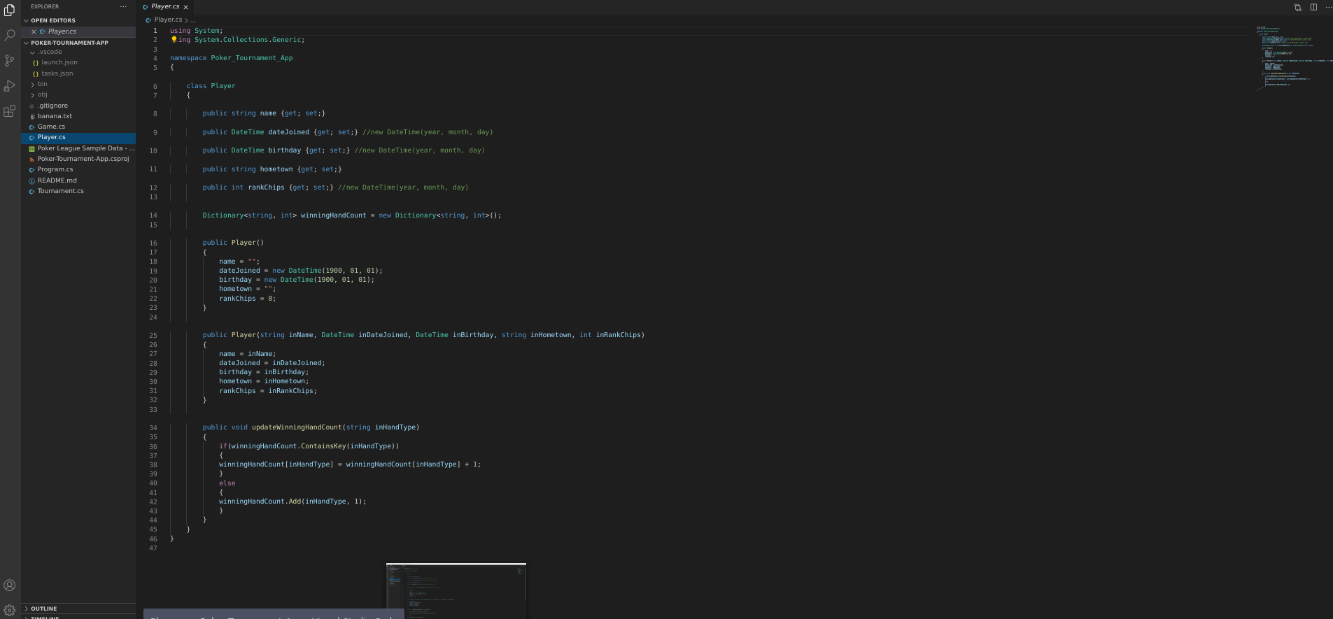Screen dimensions: 1333x619
Task: Click the breadcrumb ellipsis after Player.cs
Action: coord(193,20)
